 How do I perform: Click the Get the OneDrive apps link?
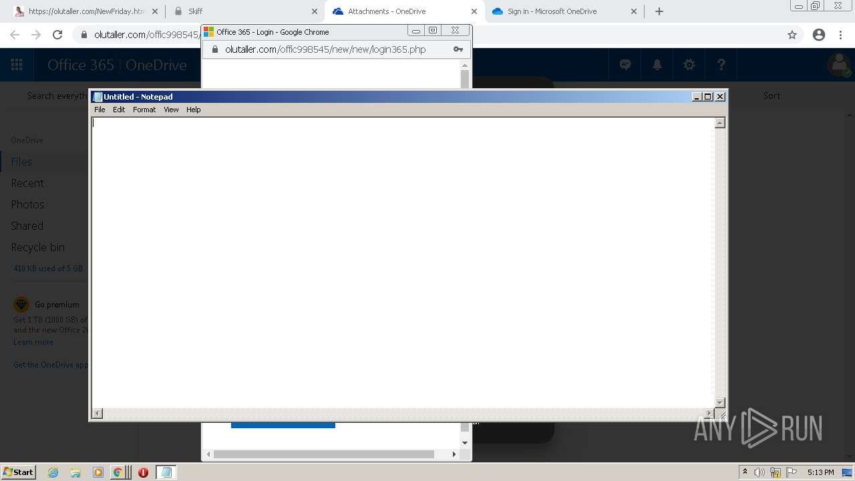tap(51, 365)
